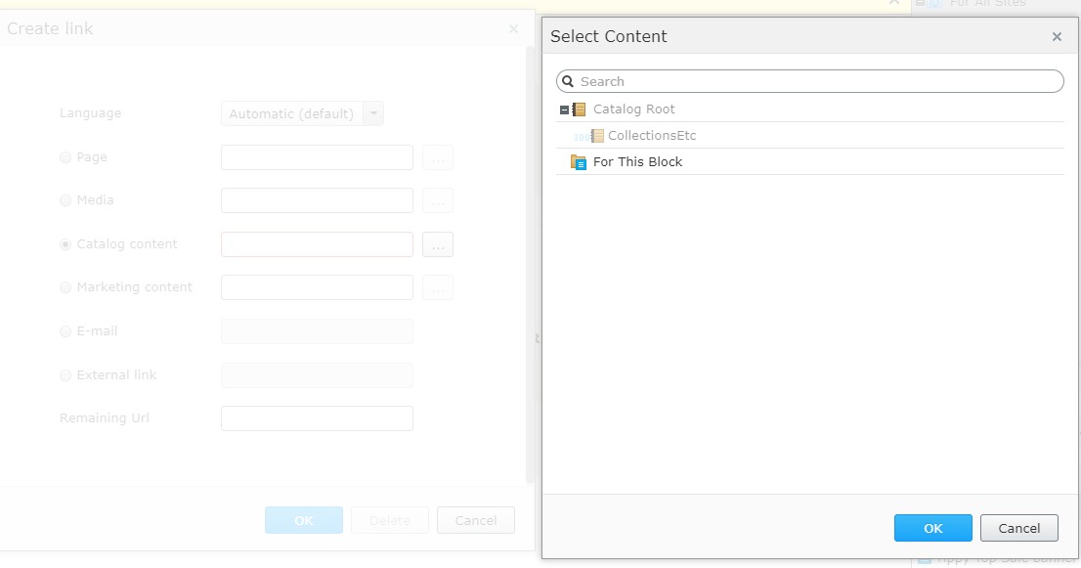
Task: Select the For This Block item
Action: coord(637,162)
